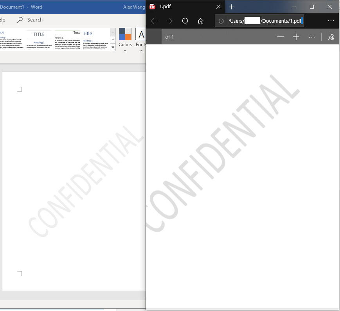Click the Document1 - Word title text
The width and height of the screenshot is (340, 311).
21,7
